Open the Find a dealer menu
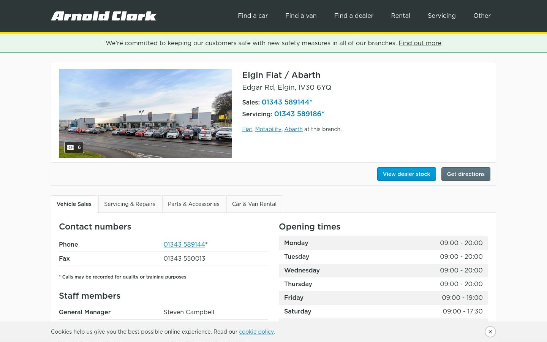 point(354,16)
